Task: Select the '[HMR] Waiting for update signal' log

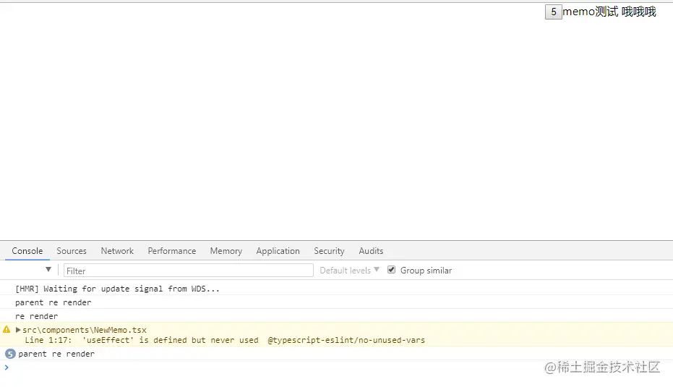Action: (117, 289)
